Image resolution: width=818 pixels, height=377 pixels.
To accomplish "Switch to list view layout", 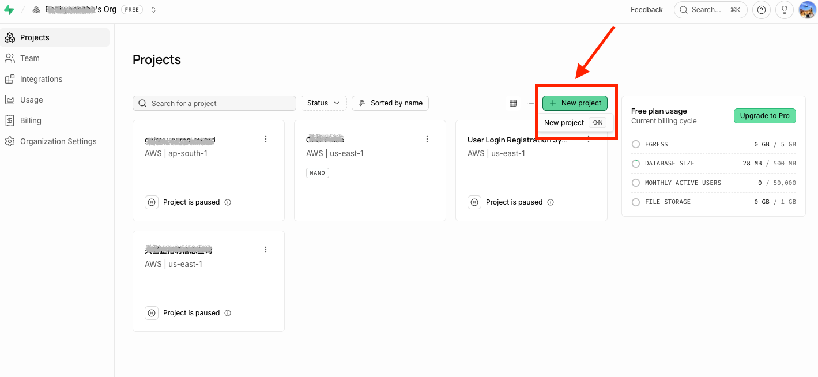I will 530,103.
